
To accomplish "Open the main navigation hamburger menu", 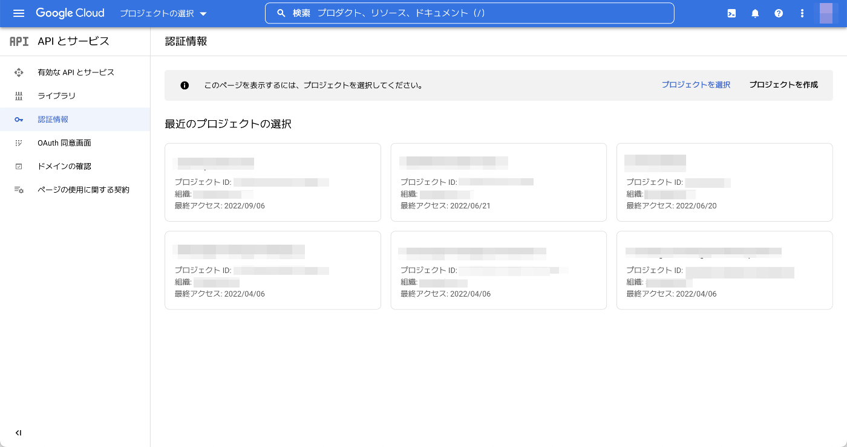I will click(x=19, y=13).
